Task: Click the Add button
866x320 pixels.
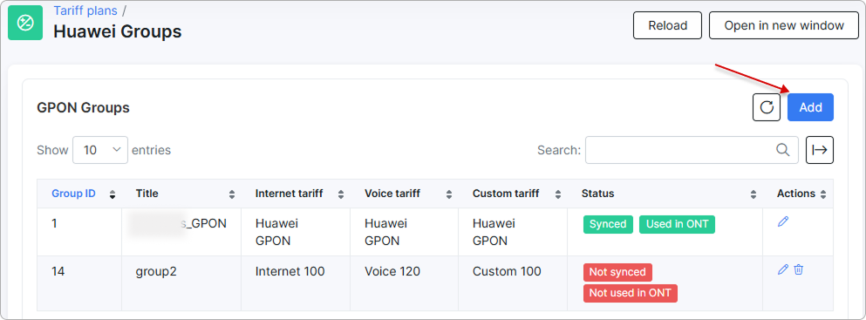Action: pos(810,107)
